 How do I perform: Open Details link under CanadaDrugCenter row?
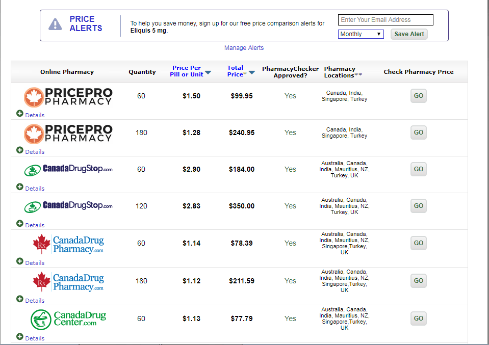35,338
